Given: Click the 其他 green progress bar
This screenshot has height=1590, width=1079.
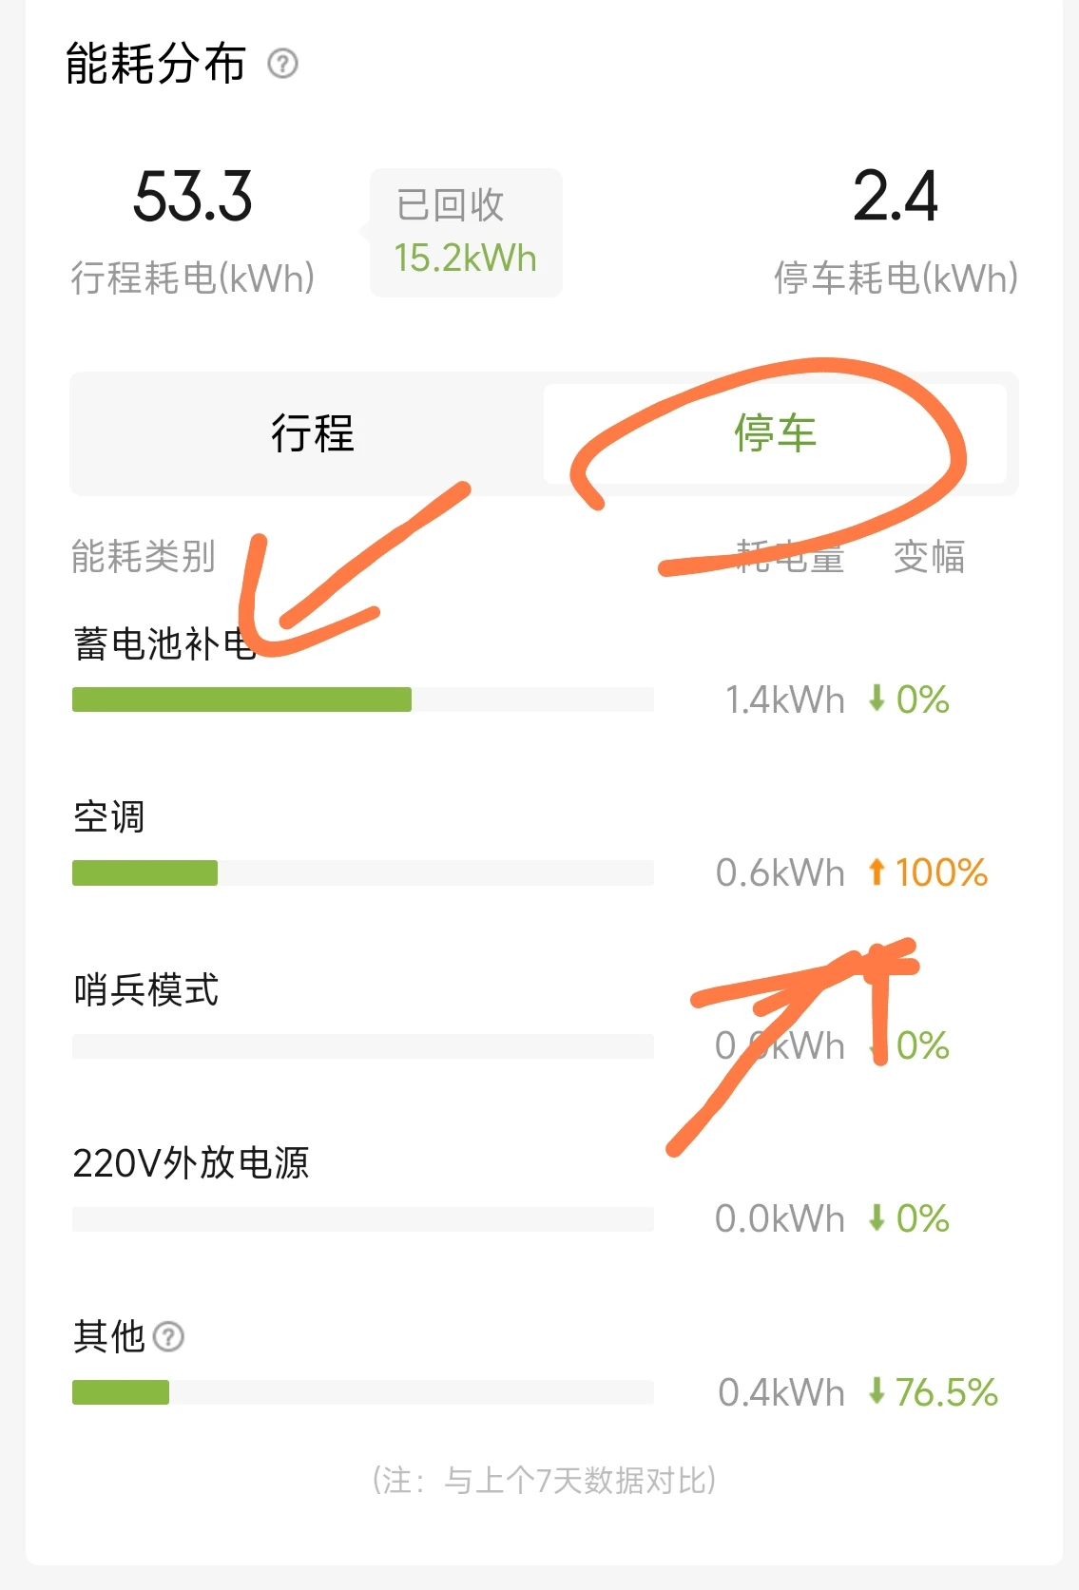Looking at the screenshot, I should coord(363,1392).
